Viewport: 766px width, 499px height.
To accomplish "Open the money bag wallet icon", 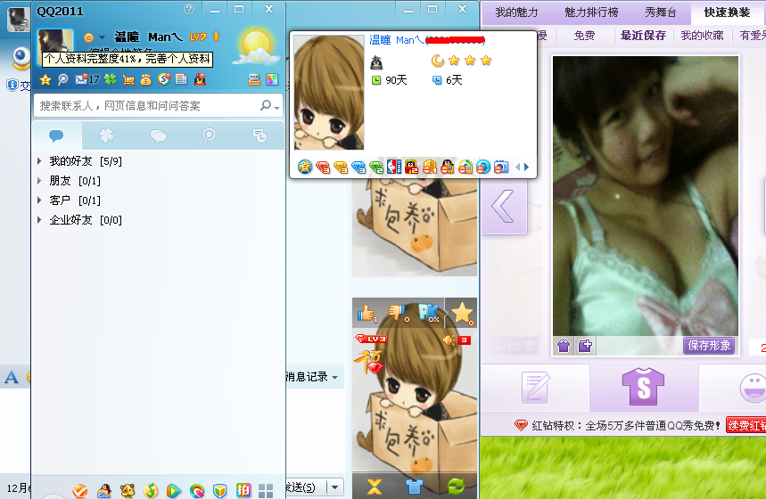I will pyautogui.click(x=145, y=79).
